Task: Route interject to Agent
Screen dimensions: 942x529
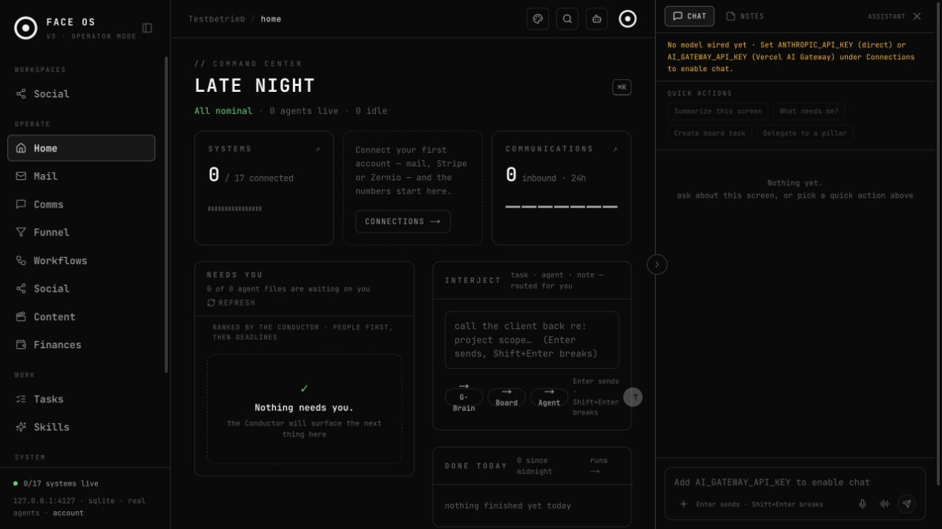Action: (549, 398)
